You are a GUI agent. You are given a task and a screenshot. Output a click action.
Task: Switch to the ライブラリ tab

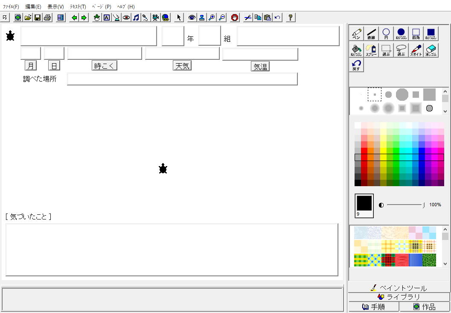pyautogui.click(x=399, y=297)
